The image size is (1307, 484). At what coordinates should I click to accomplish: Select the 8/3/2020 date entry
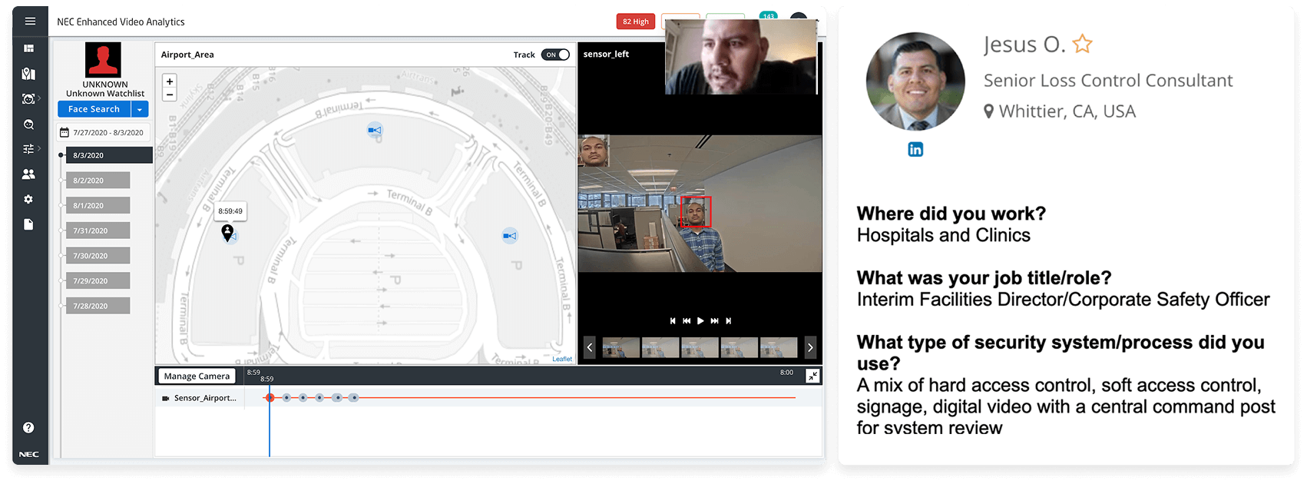click(x=109, y=155)
